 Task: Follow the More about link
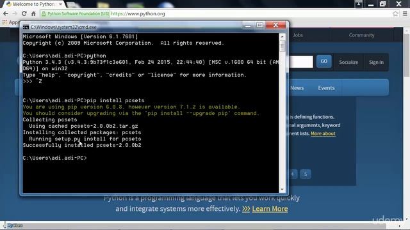pos(323,134)
